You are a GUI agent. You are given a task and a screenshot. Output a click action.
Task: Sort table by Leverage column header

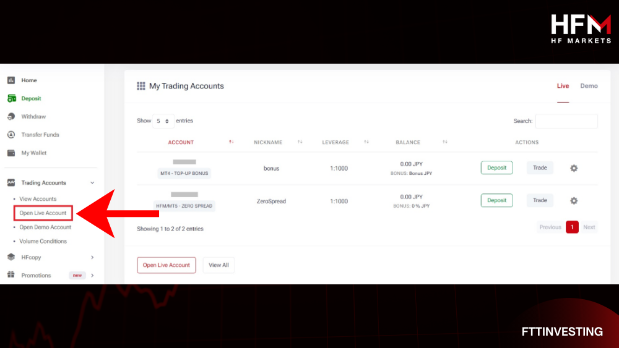tap(336, 142)
